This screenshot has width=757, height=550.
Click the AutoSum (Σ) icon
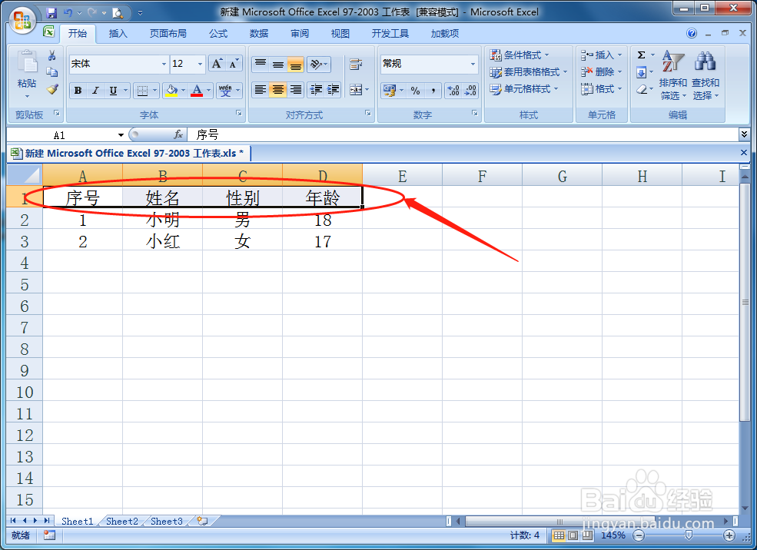point(642,55)
